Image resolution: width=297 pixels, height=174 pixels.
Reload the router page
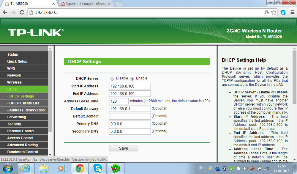point(22,12)
